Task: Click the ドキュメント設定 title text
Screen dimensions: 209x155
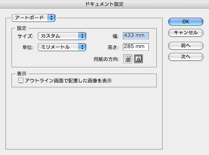Action: click(x=104, y=4)
